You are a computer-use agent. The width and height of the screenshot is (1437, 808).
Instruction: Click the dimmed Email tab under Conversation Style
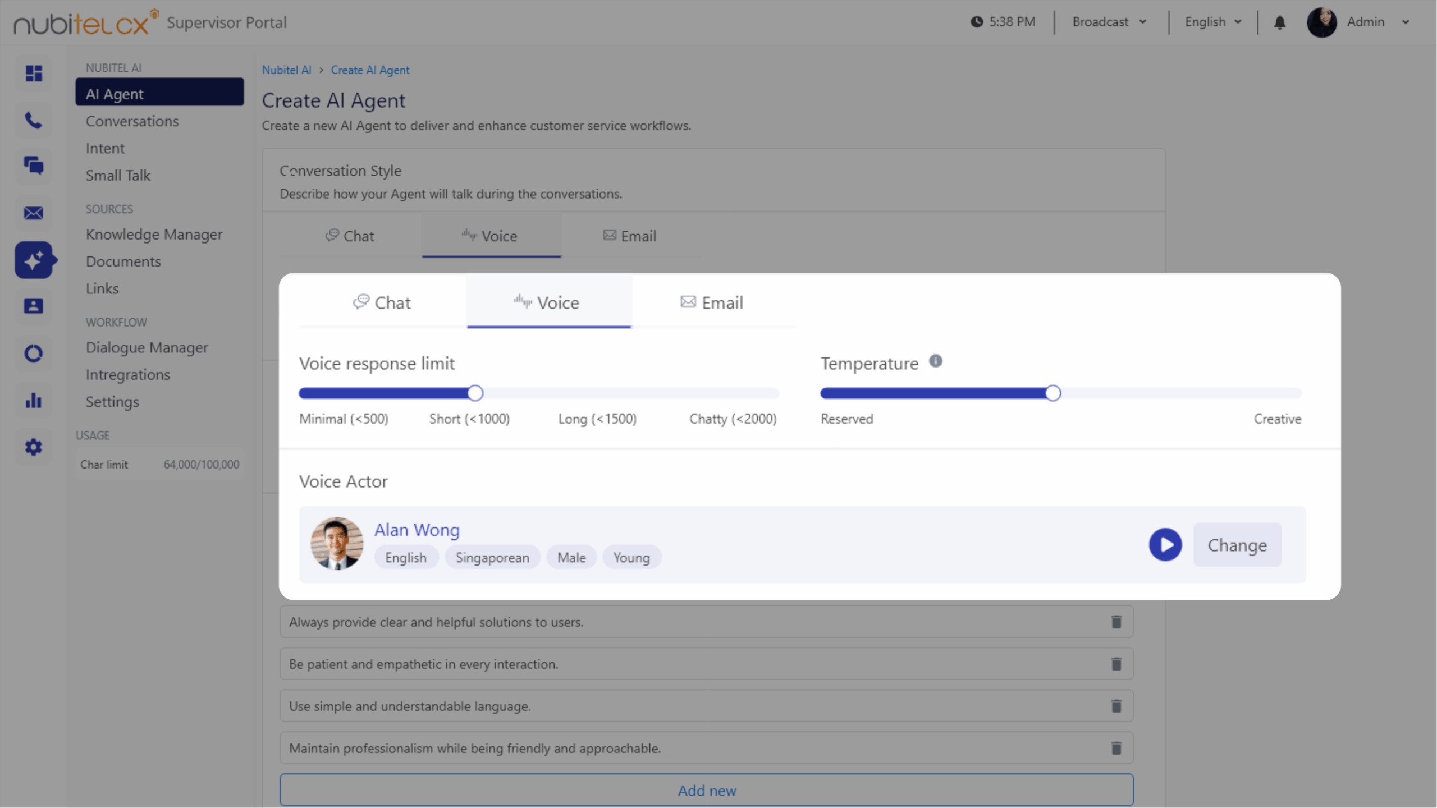630,236
